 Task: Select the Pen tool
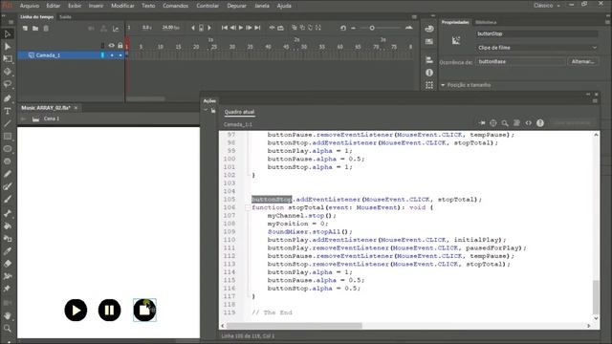point(7,98)
